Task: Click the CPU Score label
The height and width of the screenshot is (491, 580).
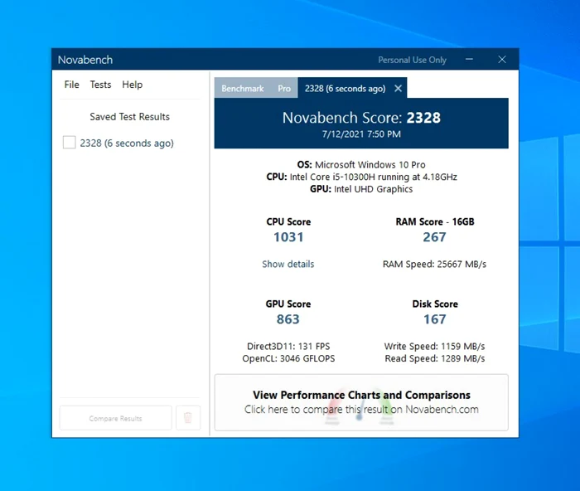Action: (x=288, y=221)
